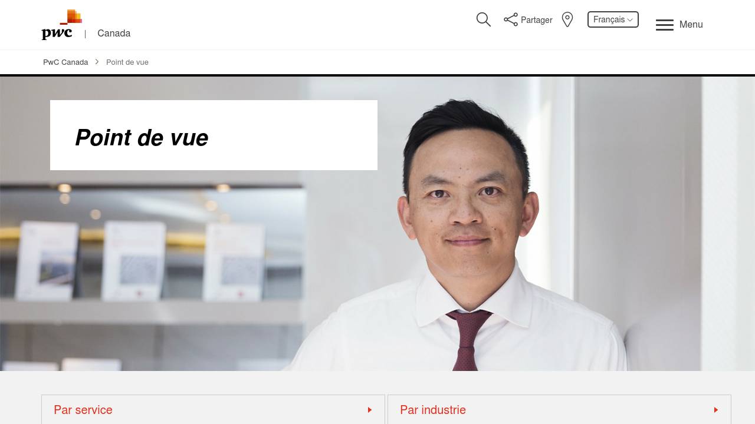This screenshot has height=424, width=755.
Task: Click the man's portrait hero image
Action: click(466, 236)
